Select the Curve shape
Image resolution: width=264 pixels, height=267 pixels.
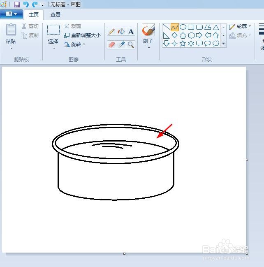click(x=175, y=27)
